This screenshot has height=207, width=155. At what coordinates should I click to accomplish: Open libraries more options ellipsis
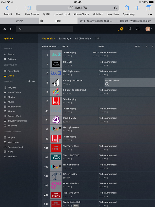[x=34, y=81]
